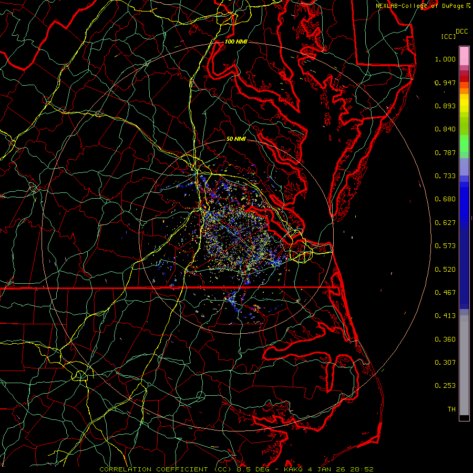Click the 0.947 scale value
This screenshot has height=473, width=473.
click(445, 83)
